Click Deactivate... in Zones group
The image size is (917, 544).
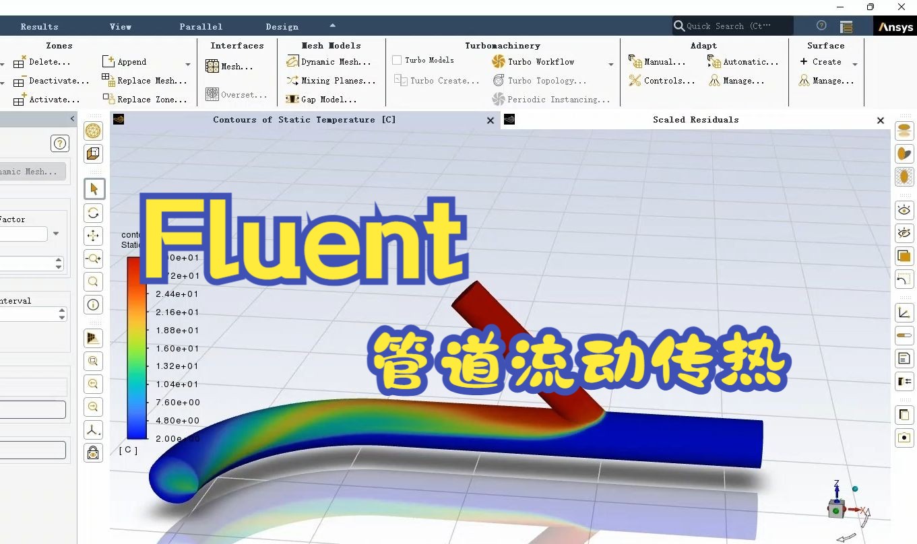pos(52,81)
